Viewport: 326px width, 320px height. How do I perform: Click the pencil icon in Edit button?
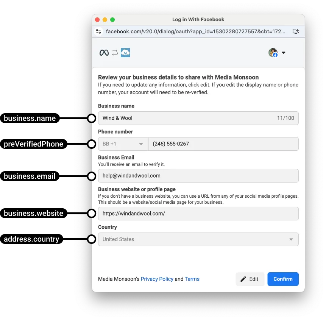(x=243, y=279)
